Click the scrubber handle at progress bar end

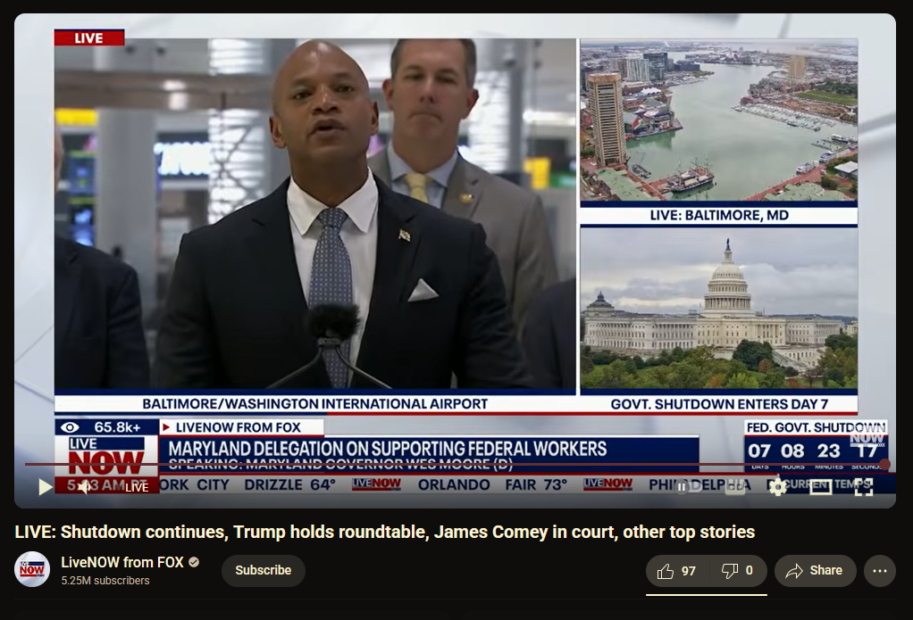tap(884, 464)
